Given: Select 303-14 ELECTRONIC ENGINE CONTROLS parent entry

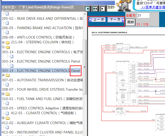Looking at the screenshot, I should point(42,52).
